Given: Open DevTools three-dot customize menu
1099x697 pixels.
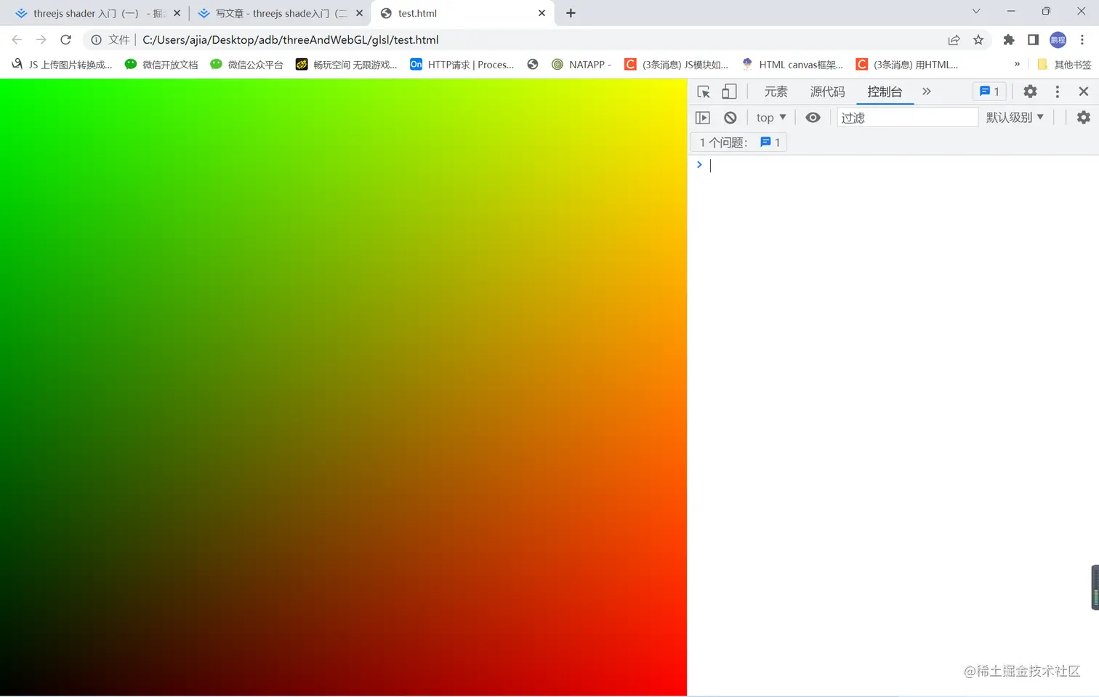Looking at the screenshot, I should point(1057,92).
